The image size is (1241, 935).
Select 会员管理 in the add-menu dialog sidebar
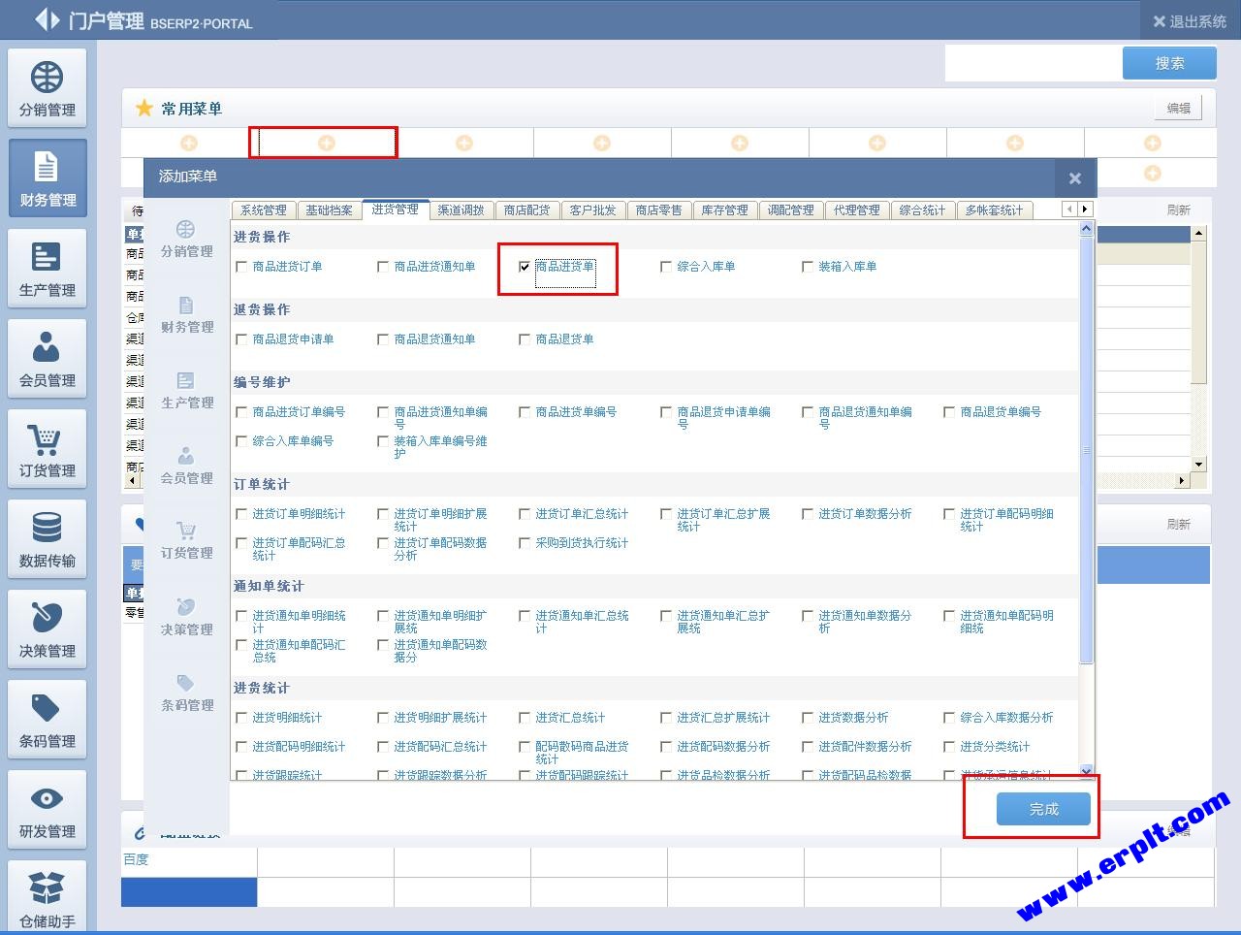tap(186, 466)
